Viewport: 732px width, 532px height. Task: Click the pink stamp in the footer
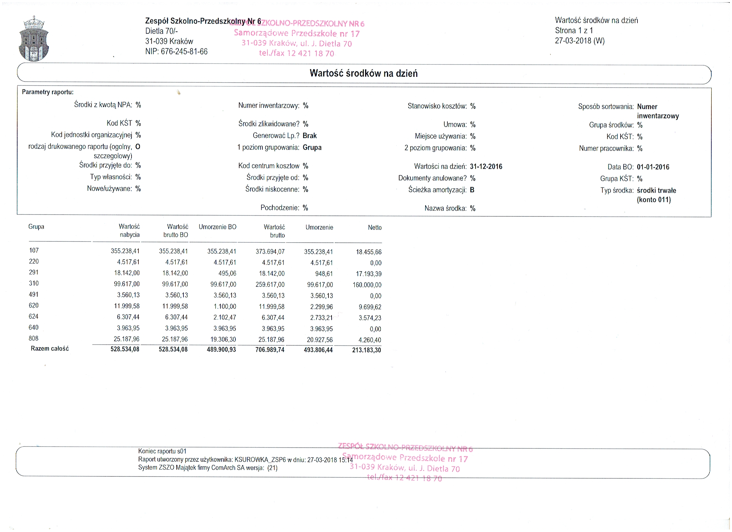[405, 462]
